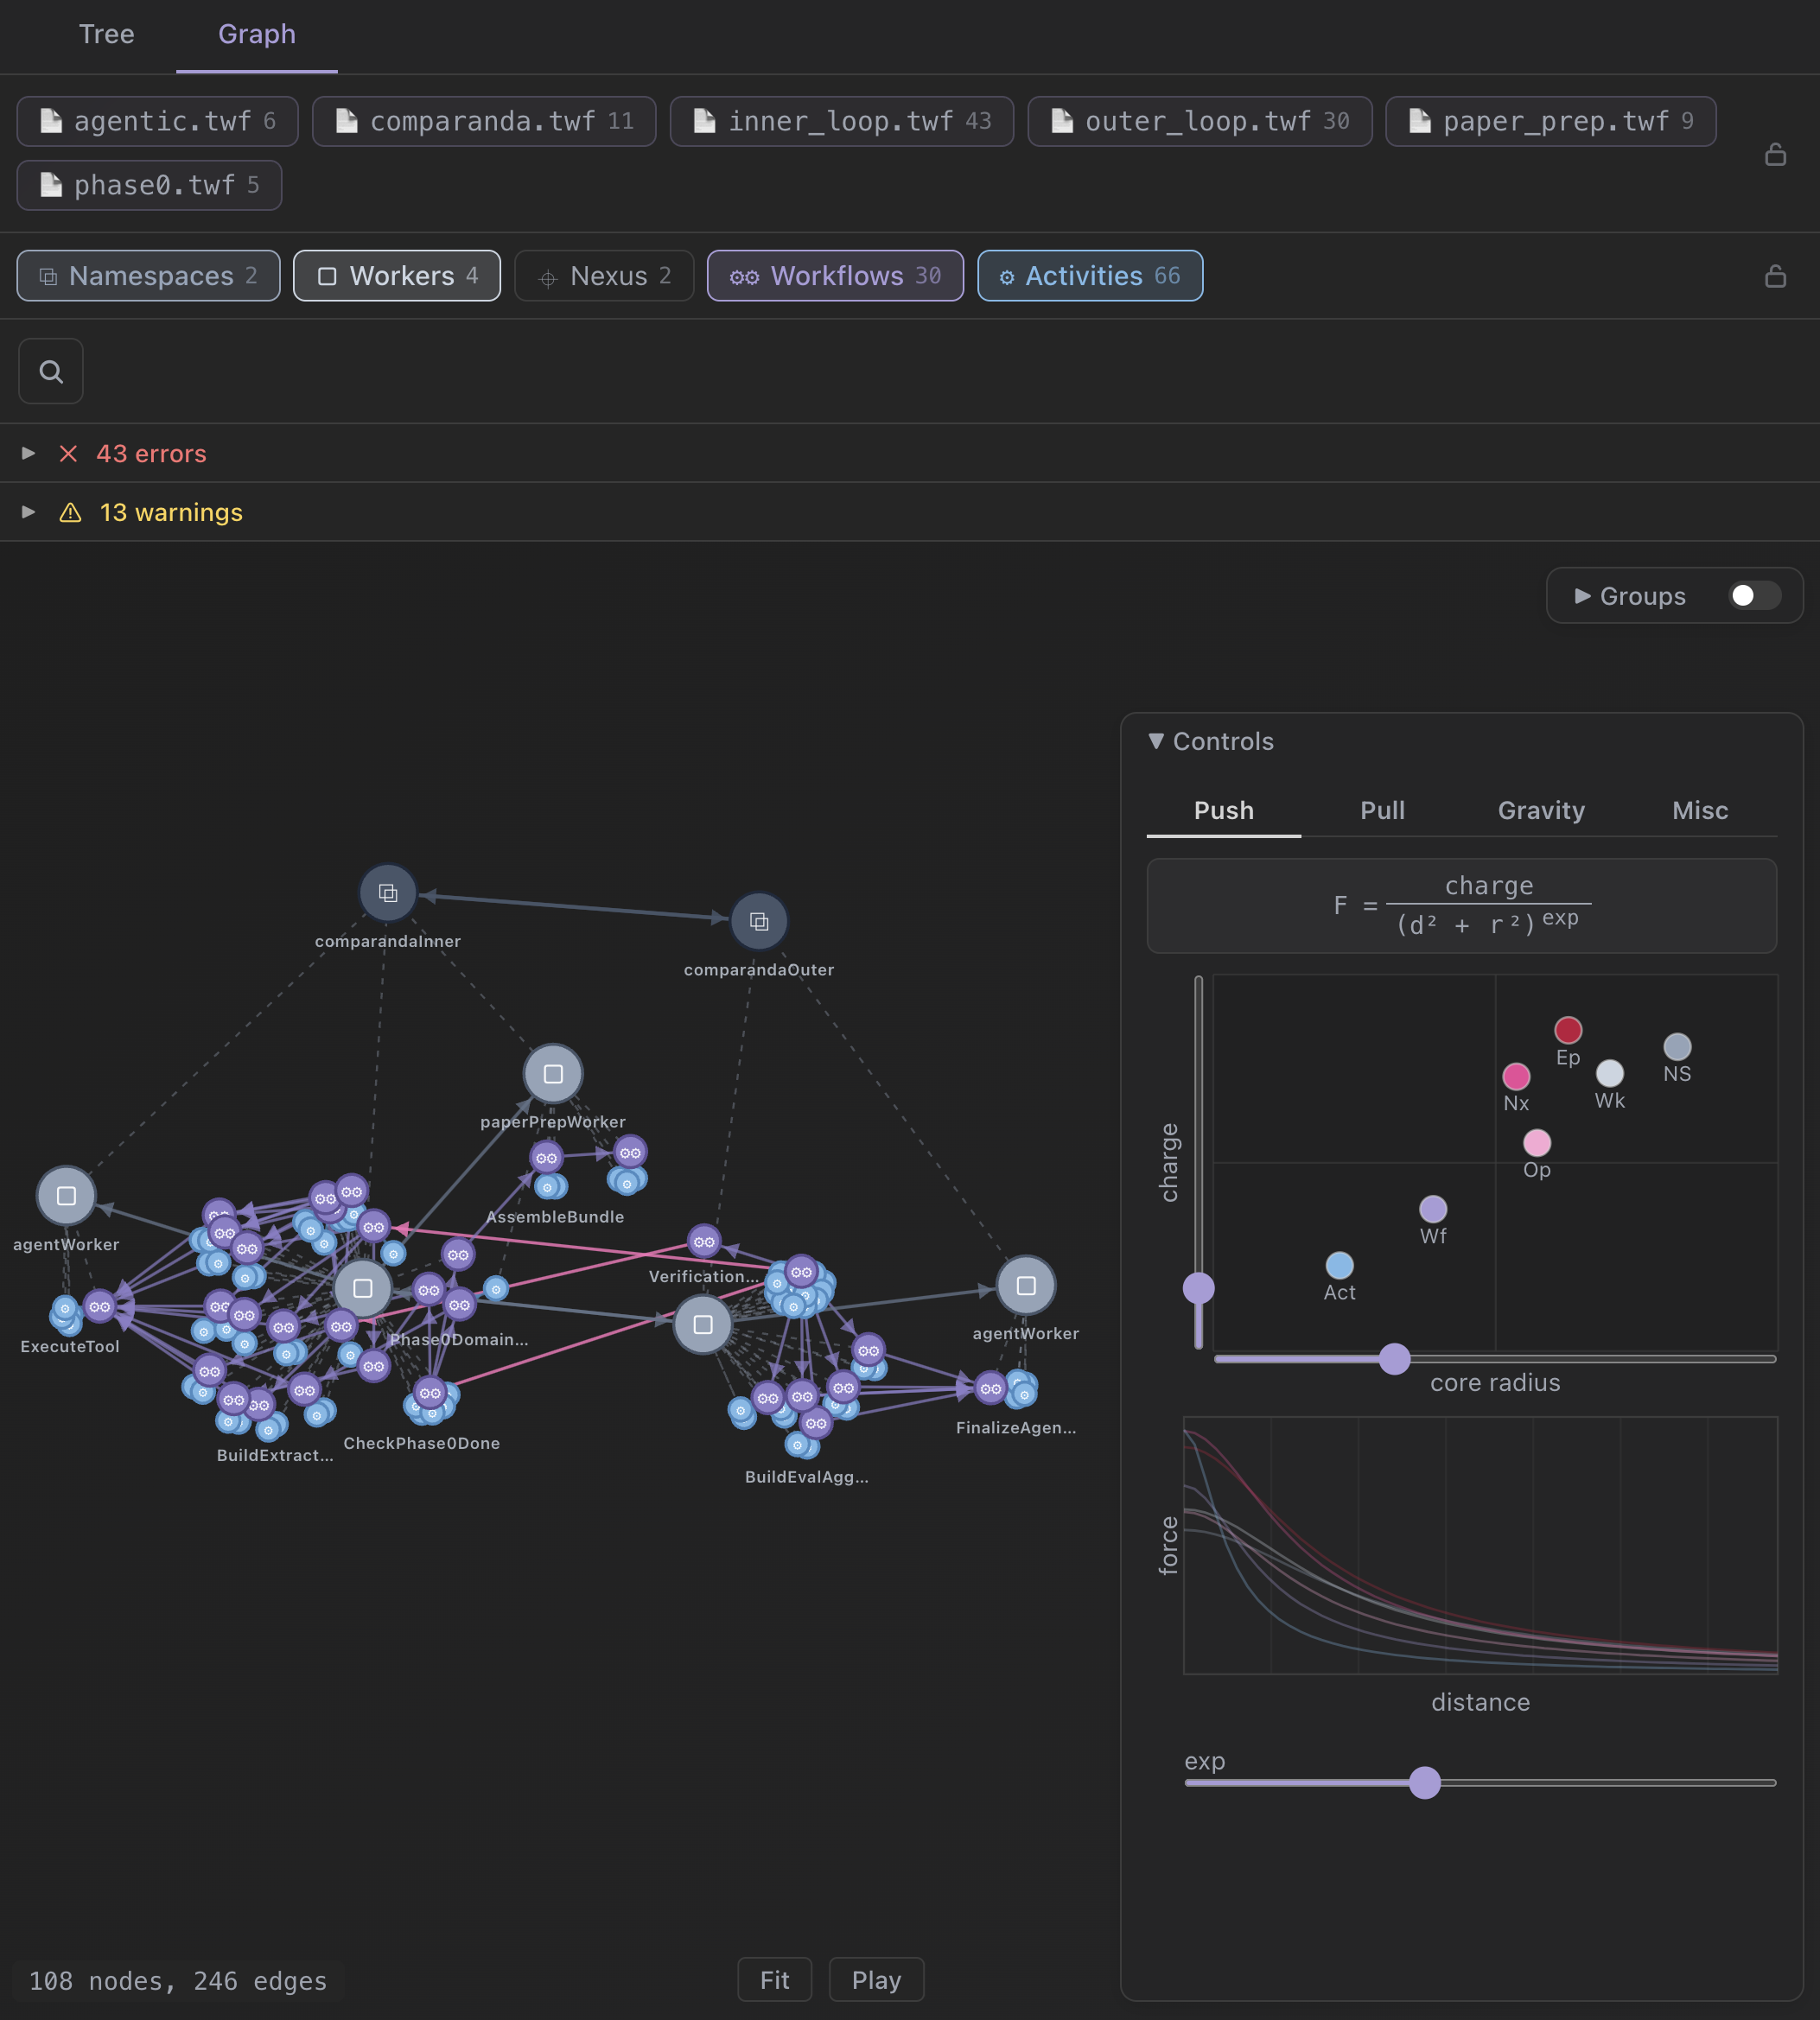
Task: Open the Gravity controls tab
Action: pos(1541,810)
